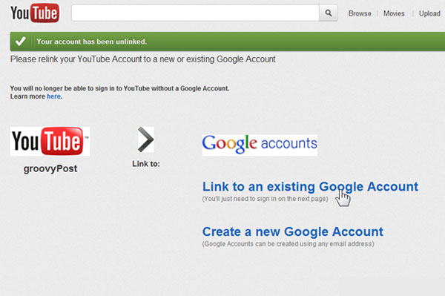Focus the YouTube search input field
The height and width of the screenshot is (296, 445).
(195, 13)
